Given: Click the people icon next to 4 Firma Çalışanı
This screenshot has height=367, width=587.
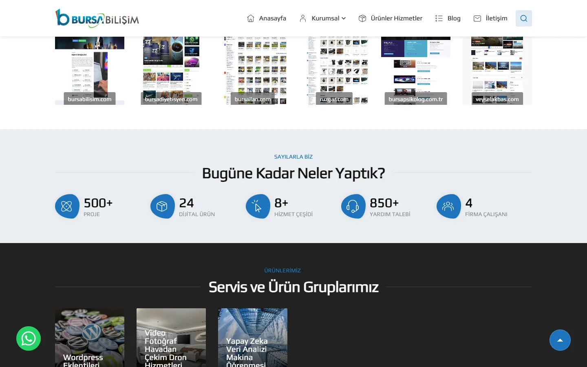Looking at the screenshot, I should point(449,206).
